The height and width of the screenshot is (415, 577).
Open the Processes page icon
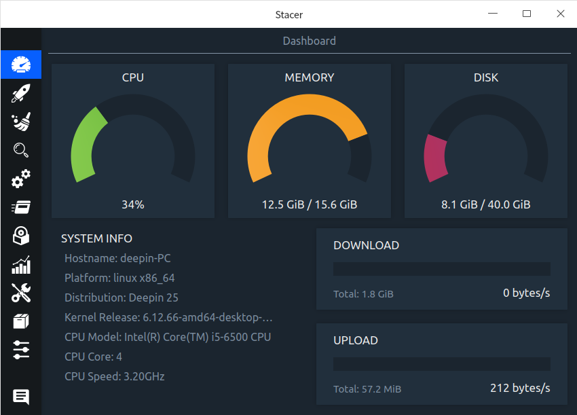point(21,207)
